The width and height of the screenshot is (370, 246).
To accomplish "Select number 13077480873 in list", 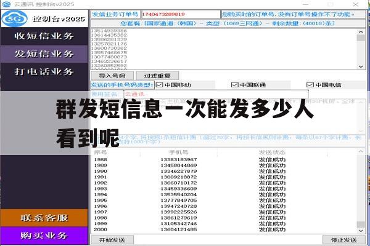I will [x=109, y=57].
